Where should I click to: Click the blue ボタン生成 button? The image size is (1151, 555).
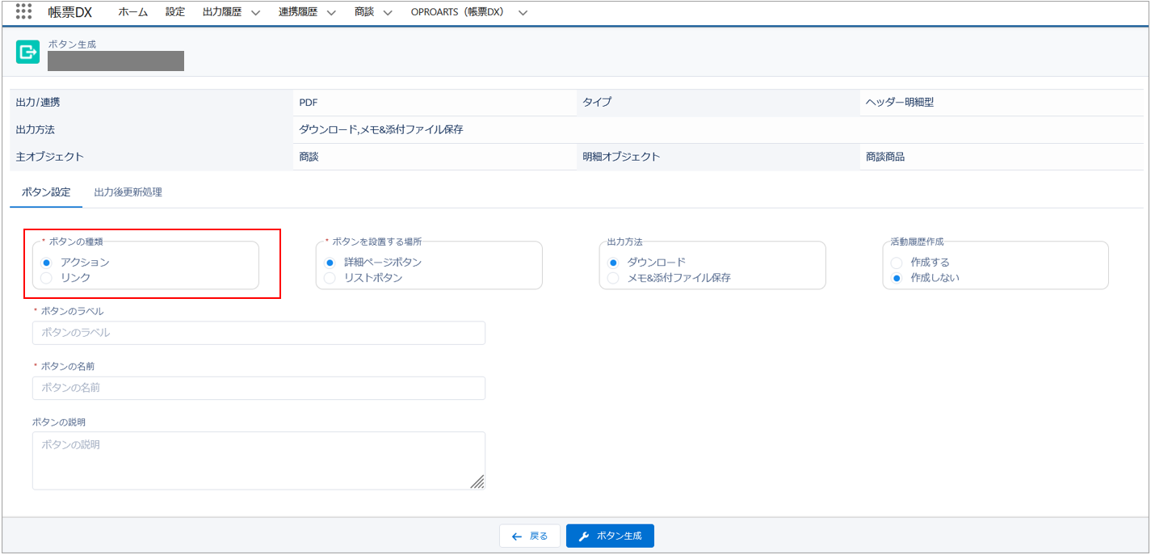[x=610, y=536]
